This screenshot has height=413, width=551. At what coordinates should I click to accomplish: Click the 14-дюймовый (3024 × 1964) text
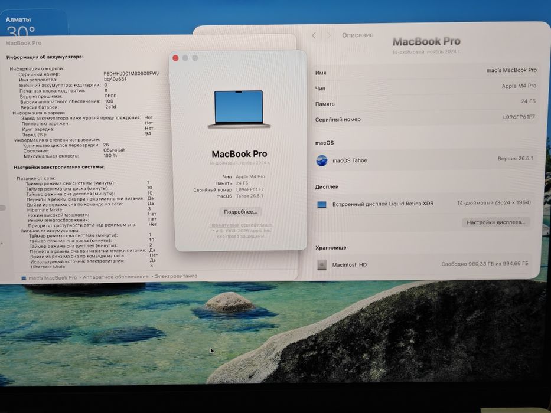tap(494, 202)
